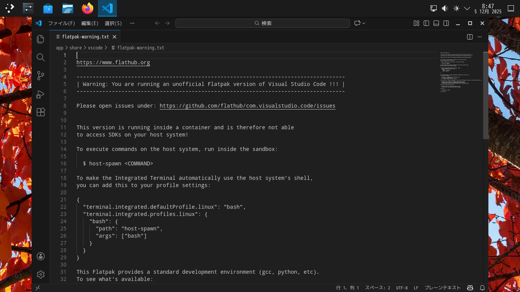
Task: Open the Source Control view
Action: [x=41, y=76]
